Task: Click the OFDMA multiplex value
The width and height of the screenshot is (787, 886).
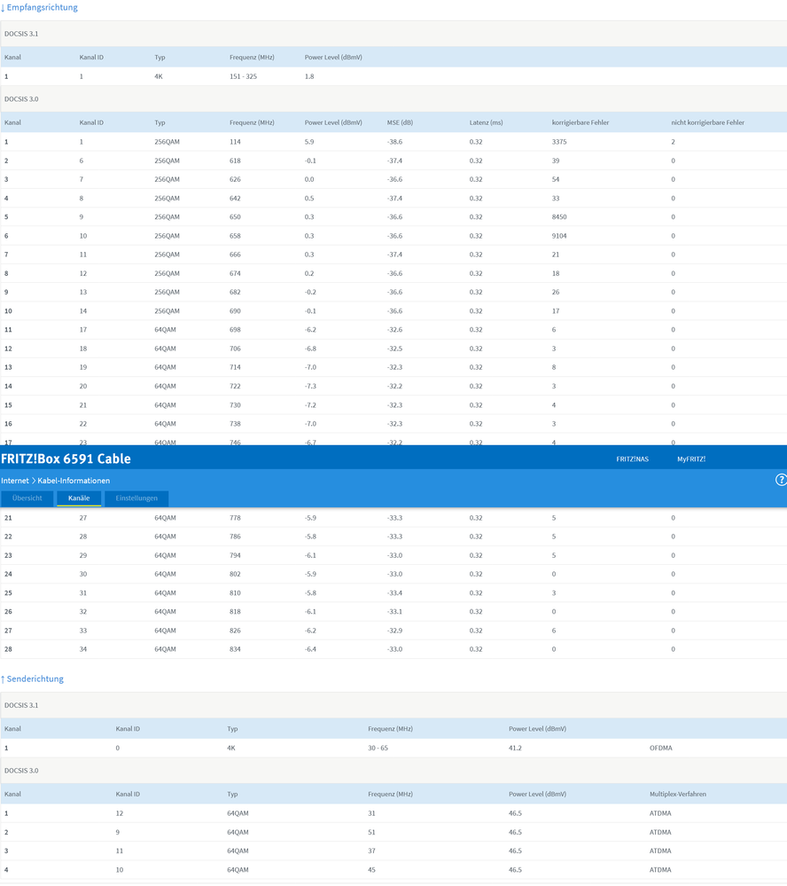Action: pos(660,749)
